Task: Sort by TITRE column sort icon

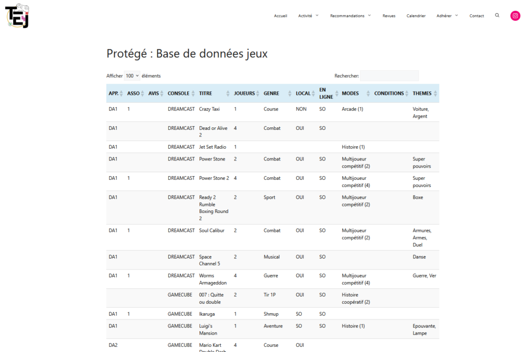Action: pyautogui.click(x=228, y=94)
